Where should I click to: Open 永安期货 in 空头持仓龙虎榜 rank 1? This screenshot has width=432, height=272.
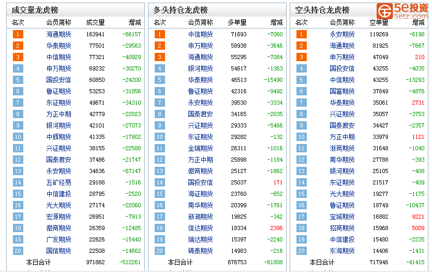[342, 34]
